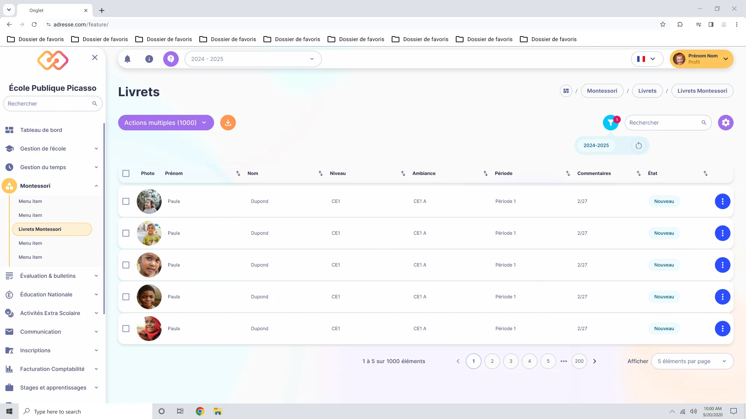The height and width of the screenshot is (419, 746).
Task: Open actions menu for the last student row
Action: tap(723, 329)
